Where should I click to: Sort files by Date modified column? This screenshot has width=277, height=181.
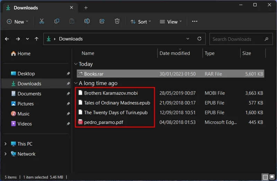coord(175,53)
